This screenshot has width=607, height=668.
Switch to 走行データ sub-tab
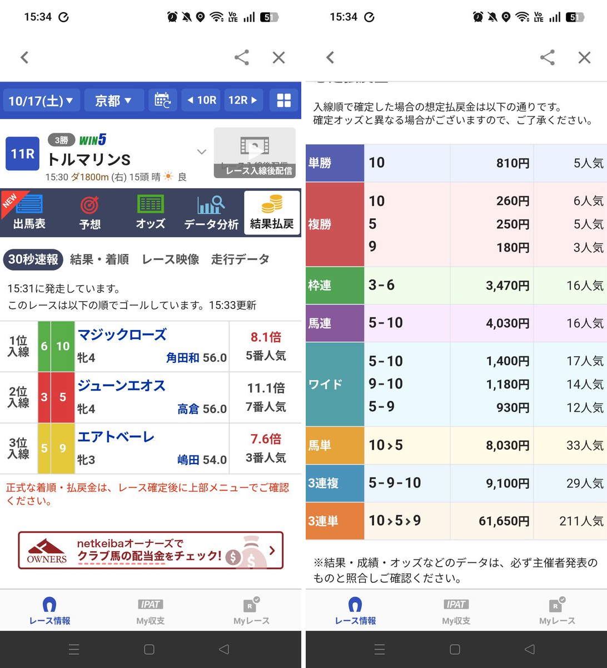pyautogui.click(x=240, y=259)
